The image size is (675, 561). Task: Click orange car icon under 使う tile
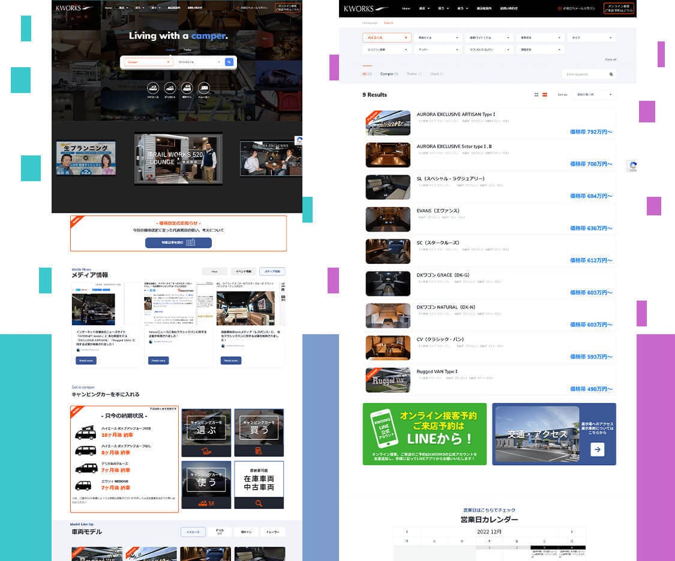coord(206,503)
